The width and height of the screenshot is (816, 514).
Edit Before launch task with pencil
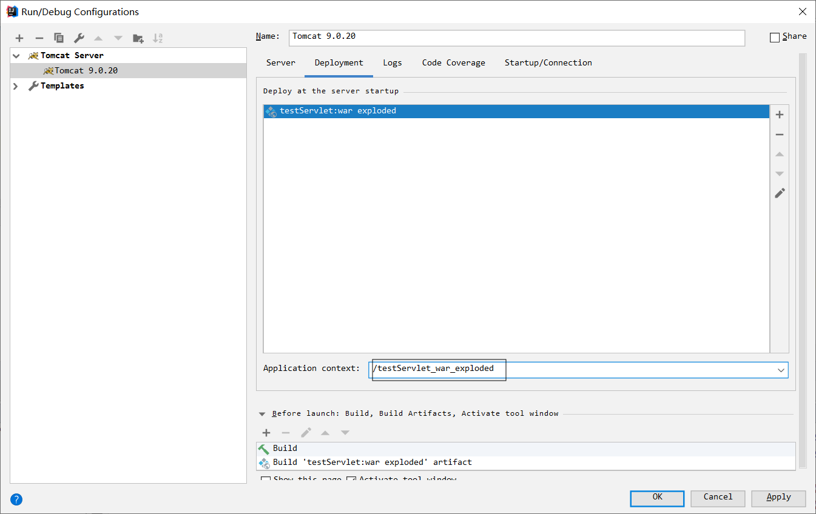click(x=306, y=433)
